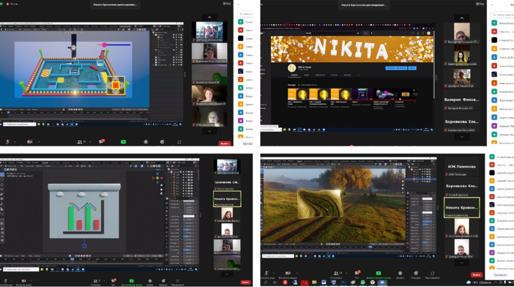514x287 pixels.
Task: Click red Выйти button in bottom-right window
Action: click(x=476, y=274)
